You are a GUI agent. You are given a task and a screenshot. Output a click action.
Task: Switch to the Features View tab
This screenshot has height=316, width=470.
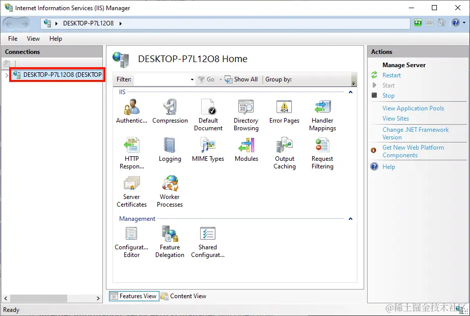[x=134, y=296]
